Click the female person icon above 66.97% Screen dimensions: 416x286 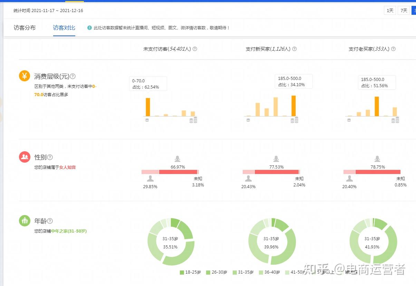[x=177, y=159]
